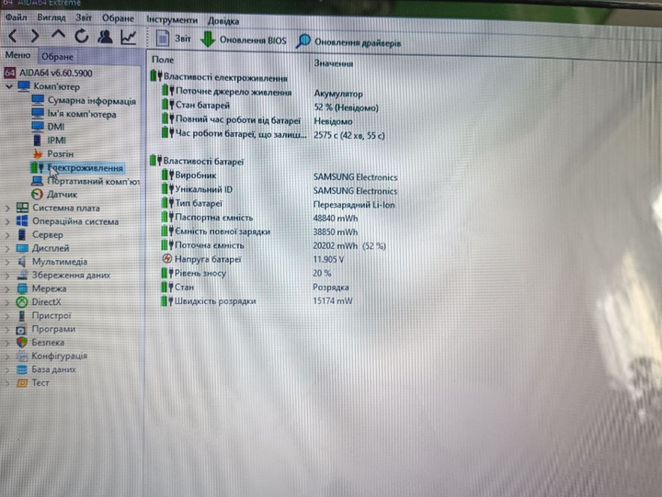
Task: Select AIDA64 v6.60.5900 root node
Action: tap(48, 73)
